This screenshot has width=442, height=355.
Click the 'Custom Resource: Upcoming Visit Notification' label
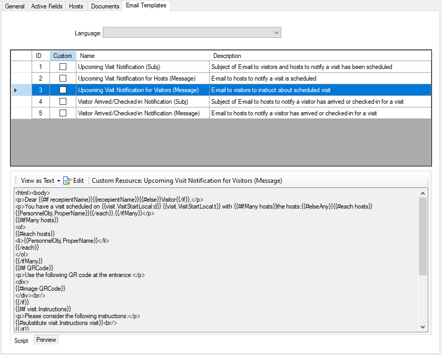click(x=187, y=181)
